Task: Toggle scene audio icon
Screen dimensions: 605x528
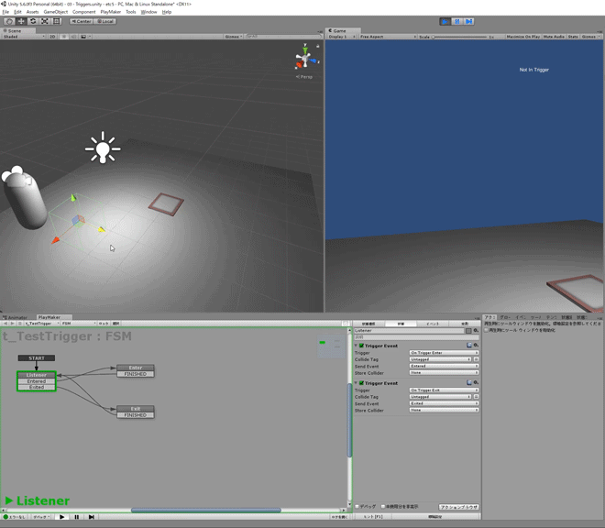Action: [73, 37]
